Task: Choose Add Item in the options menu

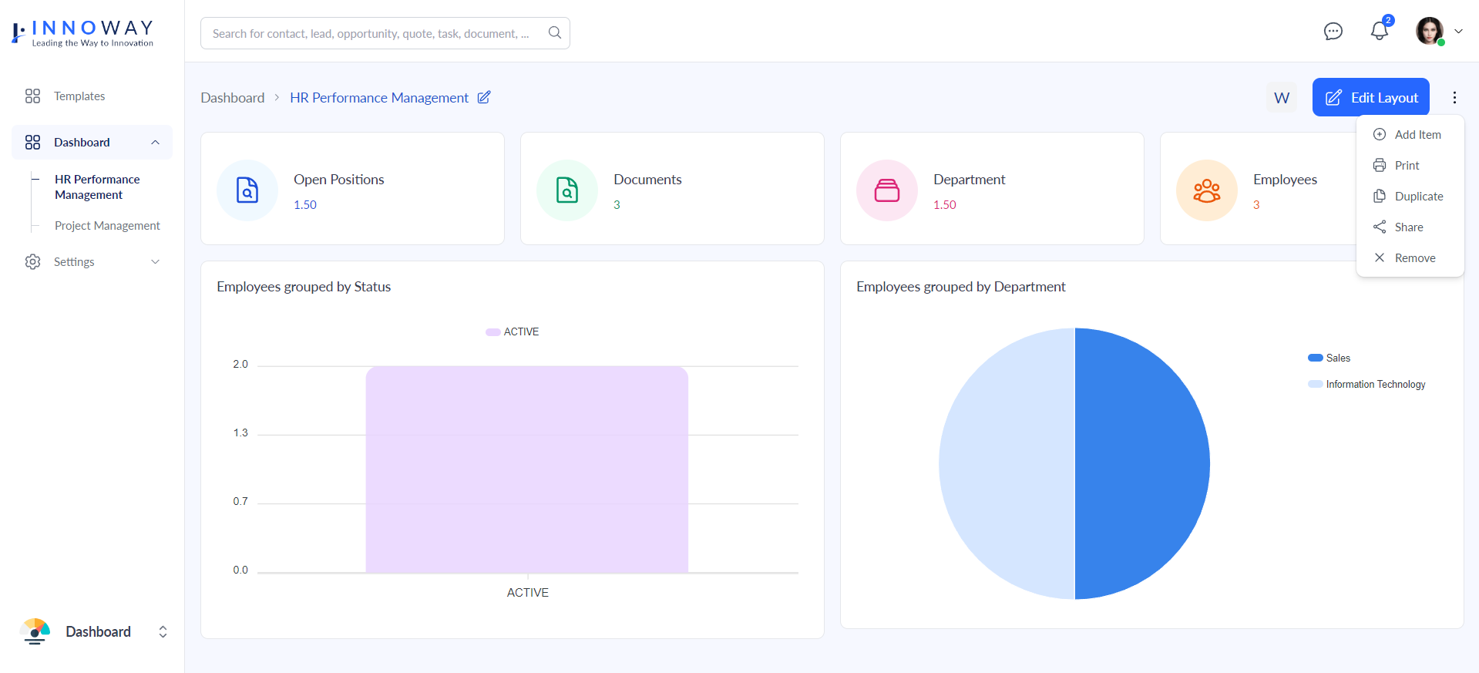Action: pyautogui.click(x=1417, y=135)
